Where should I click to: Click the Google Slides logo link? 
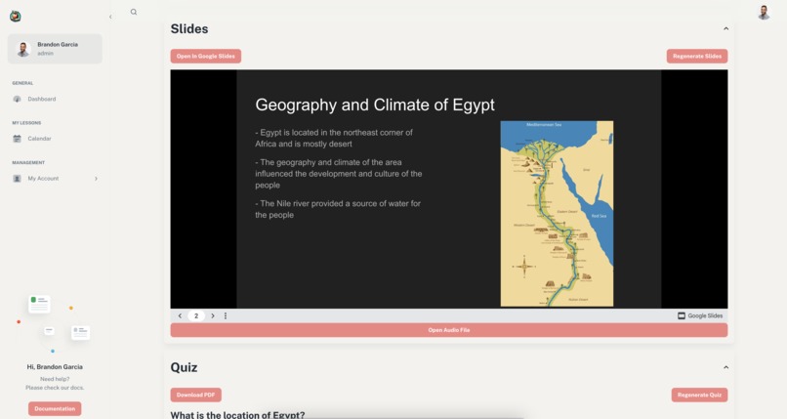click(x=700, y=315)
